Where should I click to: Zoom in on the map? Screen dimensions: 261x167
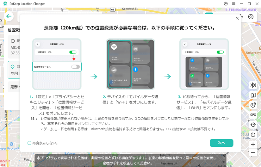coord(253,145)
